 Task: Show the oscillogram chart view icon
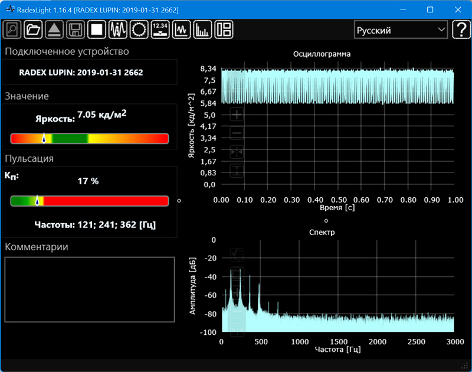pos(182,30)
